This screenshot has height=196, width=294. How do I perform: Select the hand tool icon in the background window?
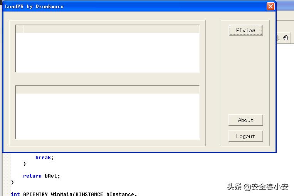tap(286, 38)
